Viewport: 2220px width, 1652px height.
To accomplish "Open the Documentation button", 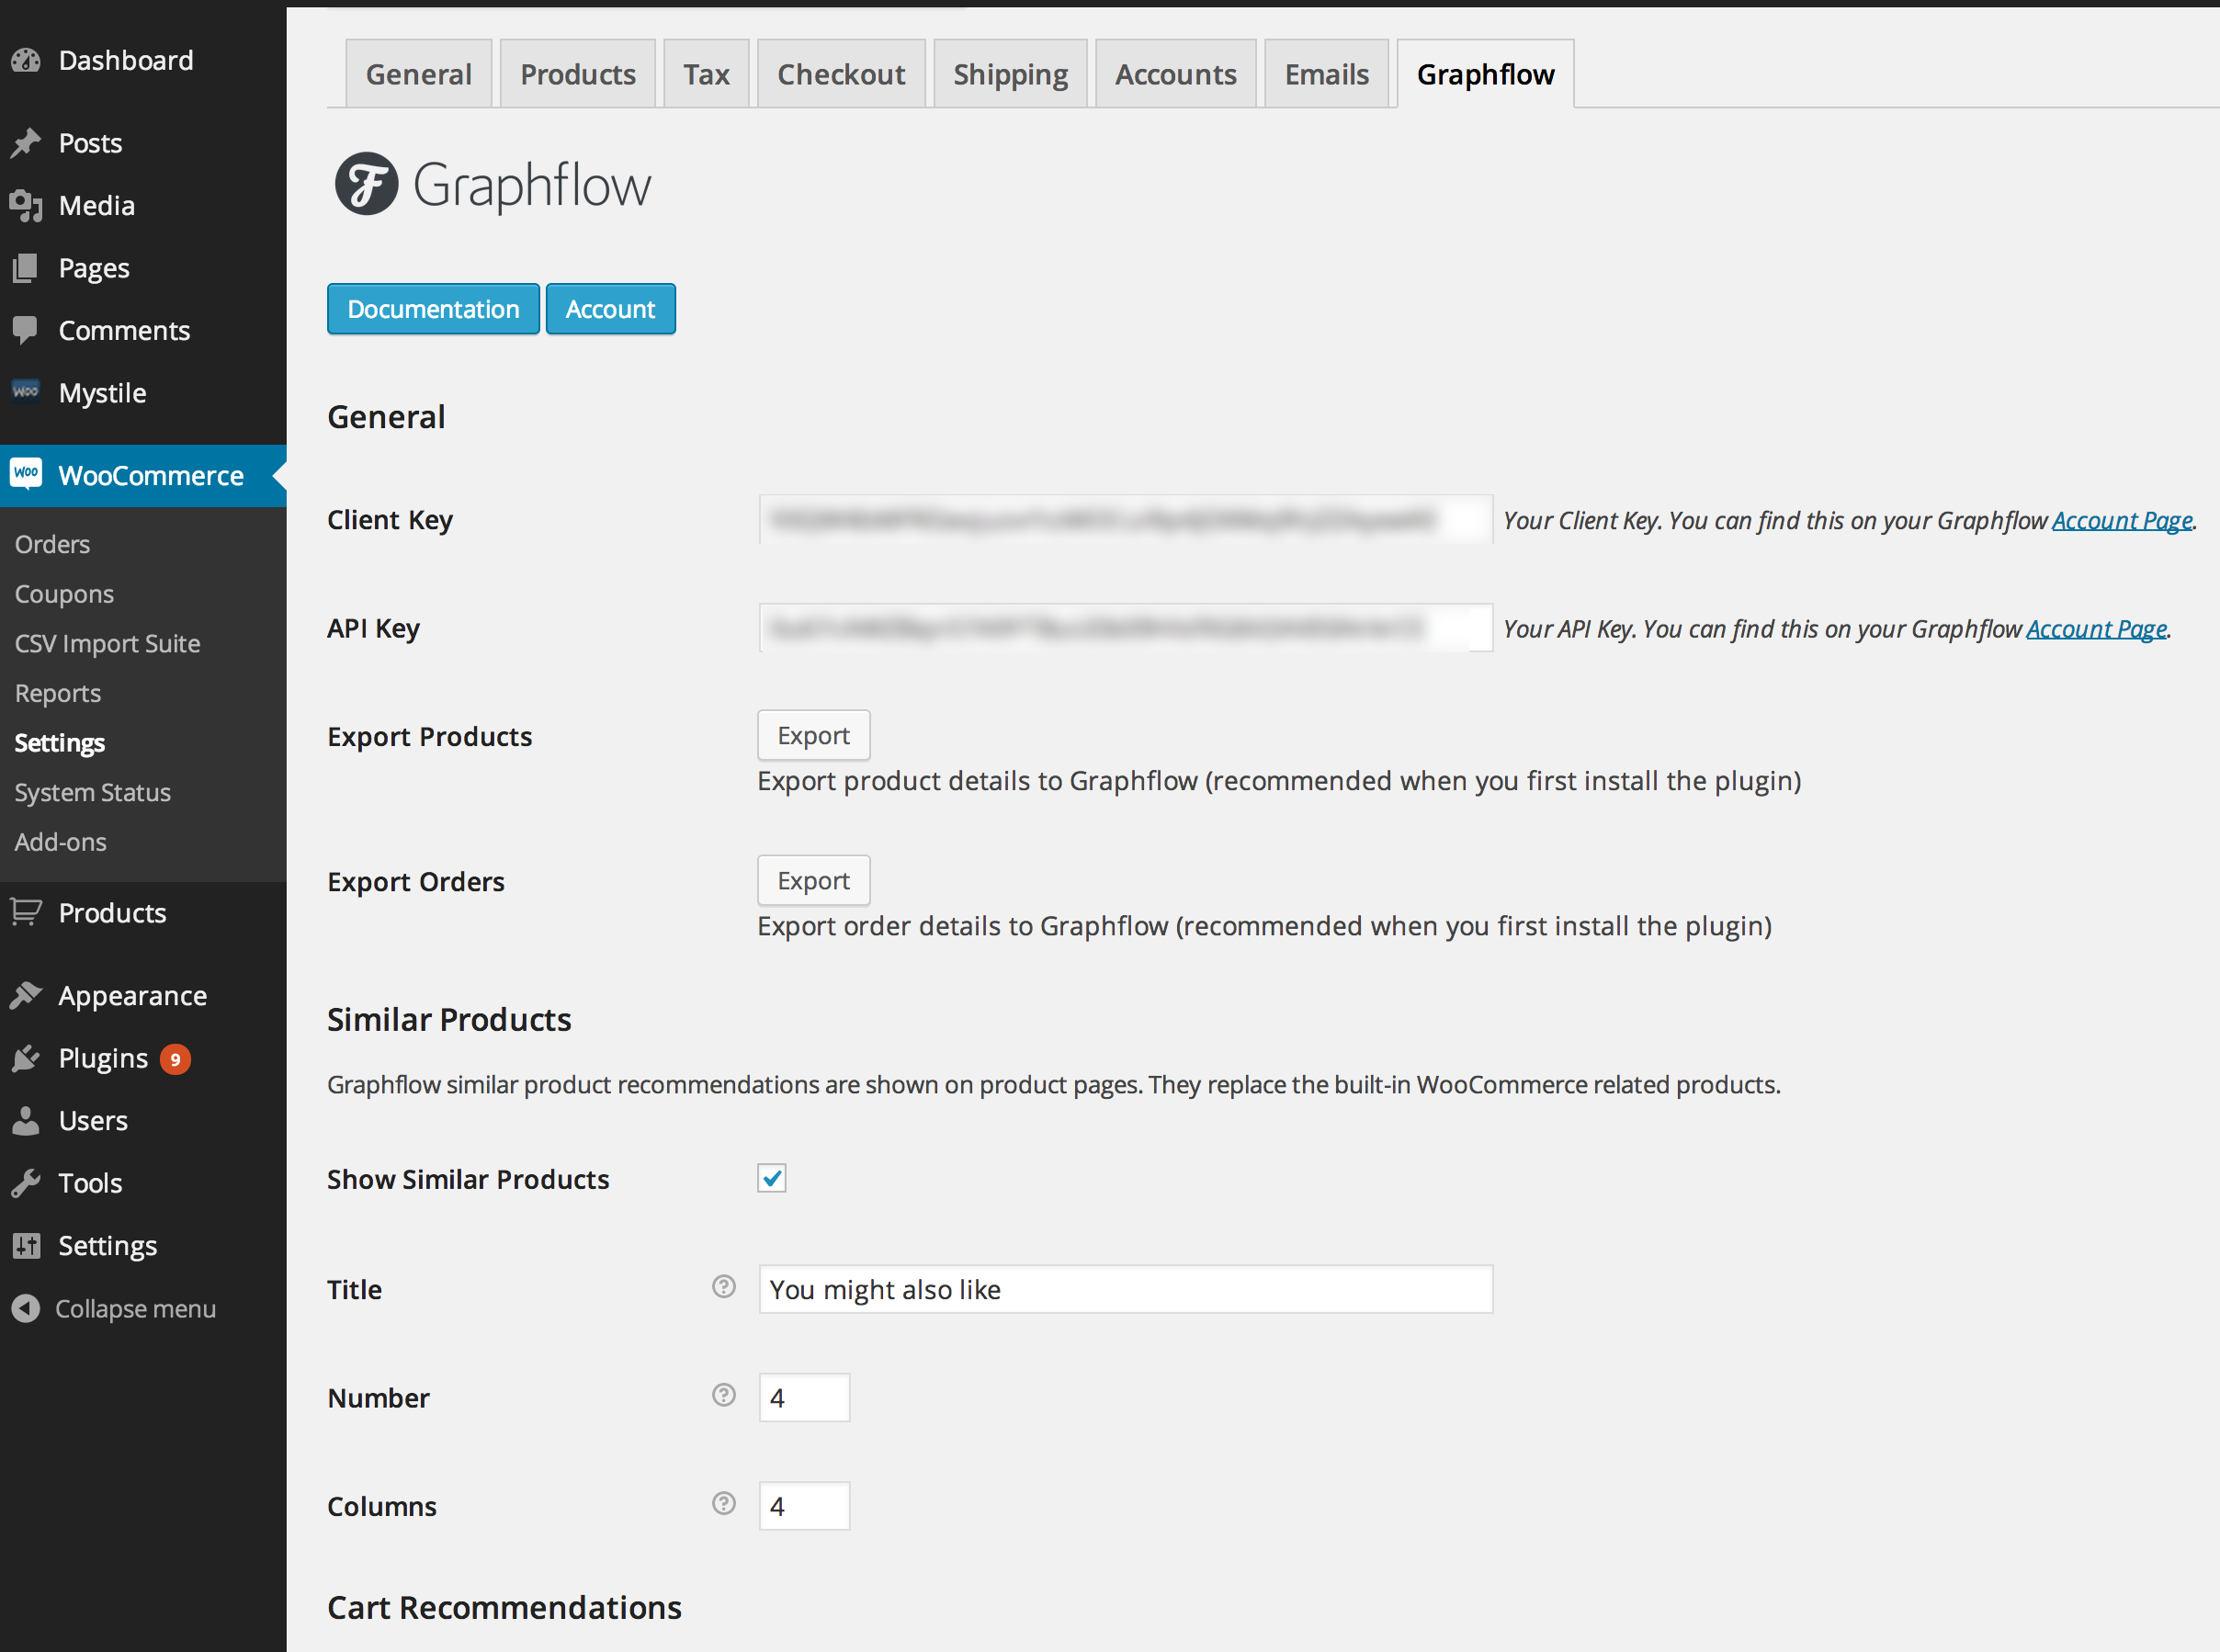I will (x=433, y=309).
